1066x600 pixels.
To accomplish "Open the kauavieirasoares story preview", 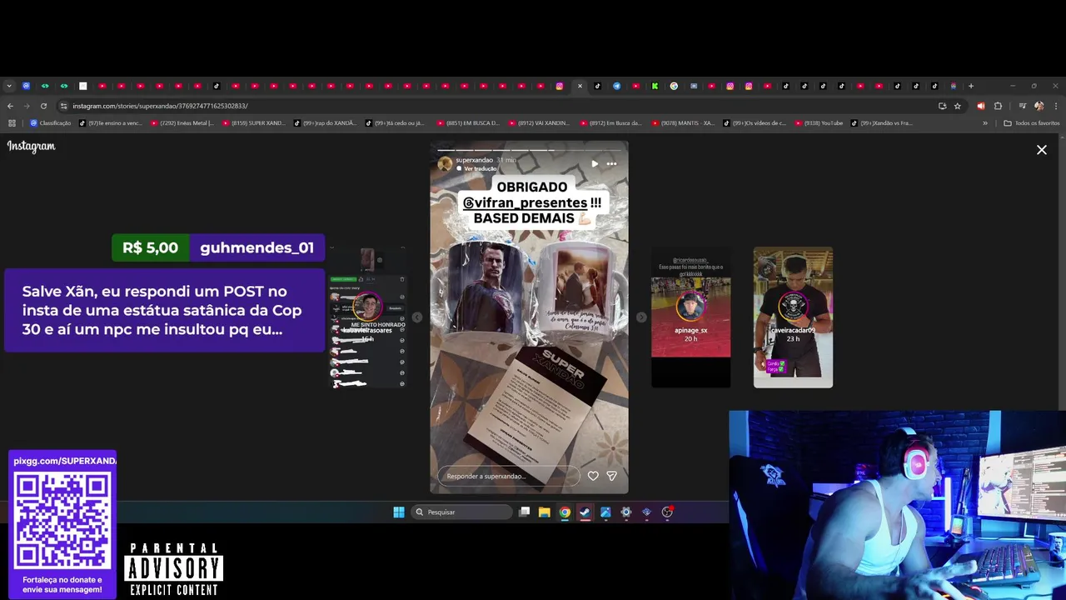I will [367, 317].
